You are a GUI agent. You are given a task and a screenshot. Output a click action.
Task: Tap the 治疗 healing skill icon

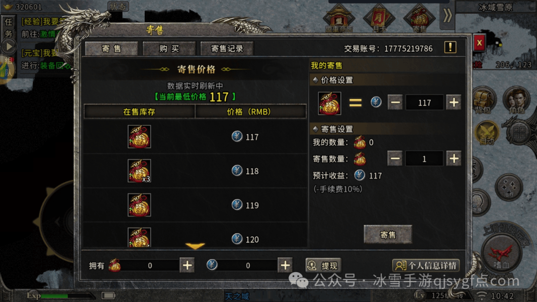[x=509, y=187]
